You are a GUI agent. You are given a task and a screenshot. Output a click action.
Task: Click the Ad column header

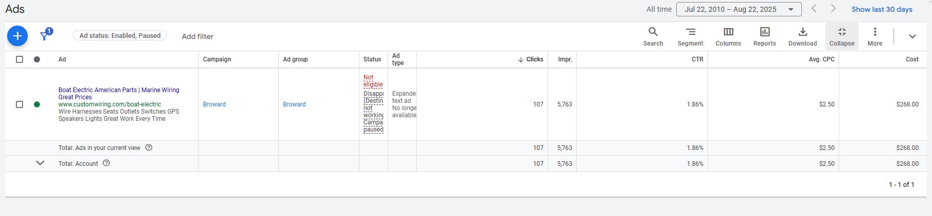click(x=62, y=59)
